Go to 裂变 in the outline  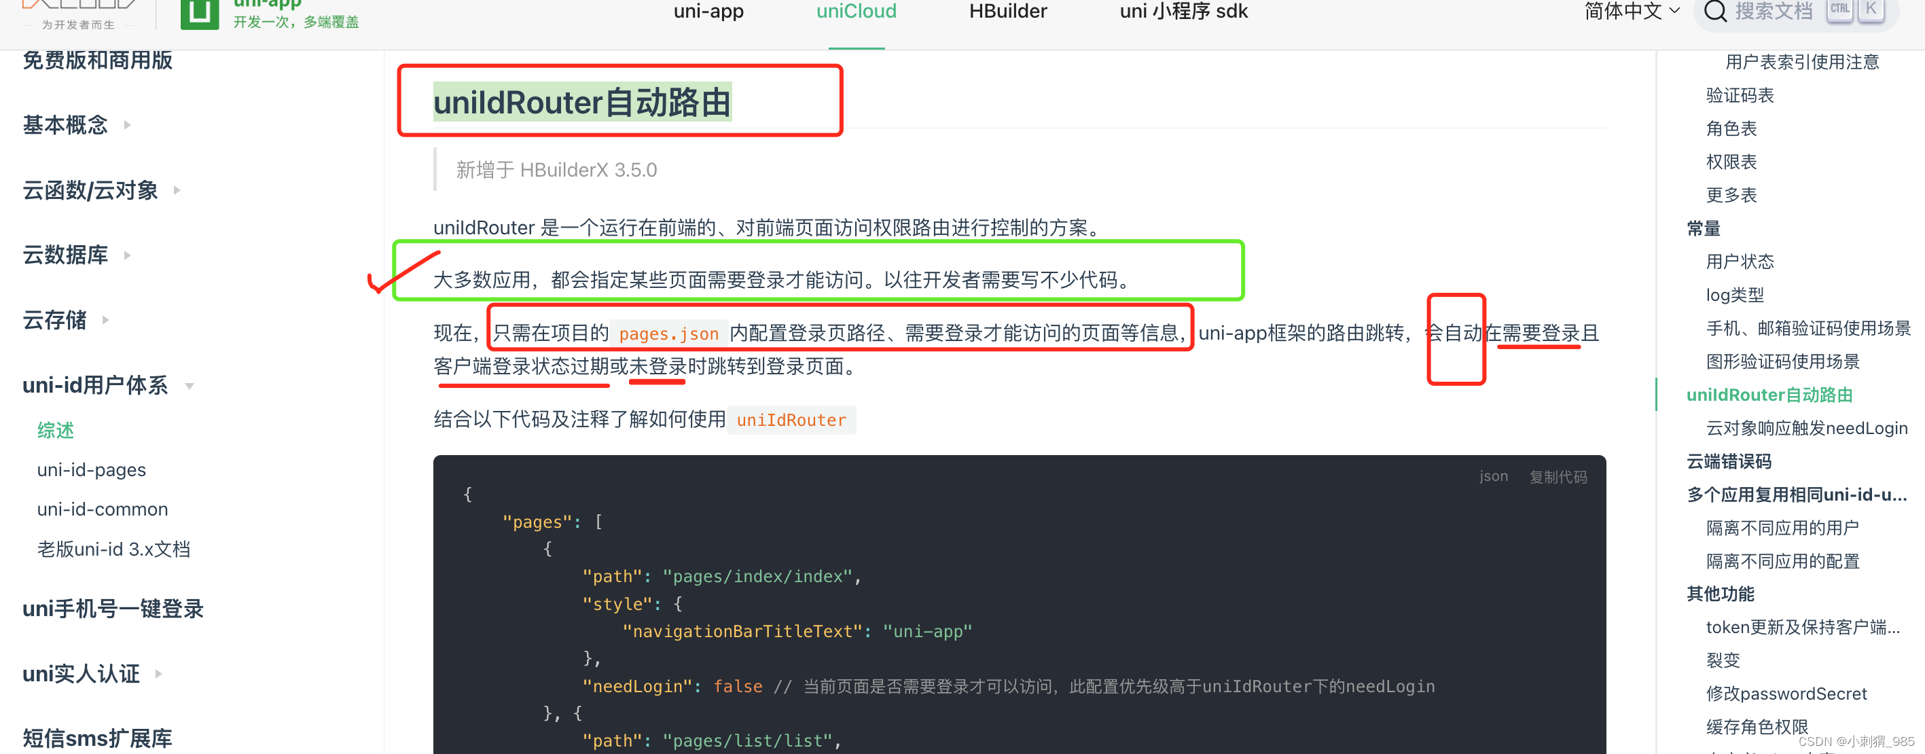click(1723, 660)
